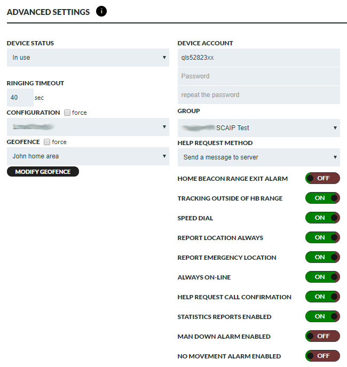Open the Device Status dropdown
Viewport: 347px width, 367px height.
tap(88, 58)
